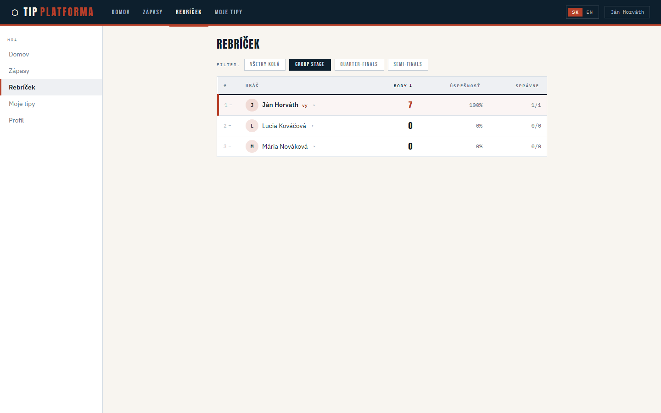Screen dimensions: 661x413
Task: Click Lucia Kováčová's avatar with letter L
Action: pyautogui.click(x=252, y=126)
